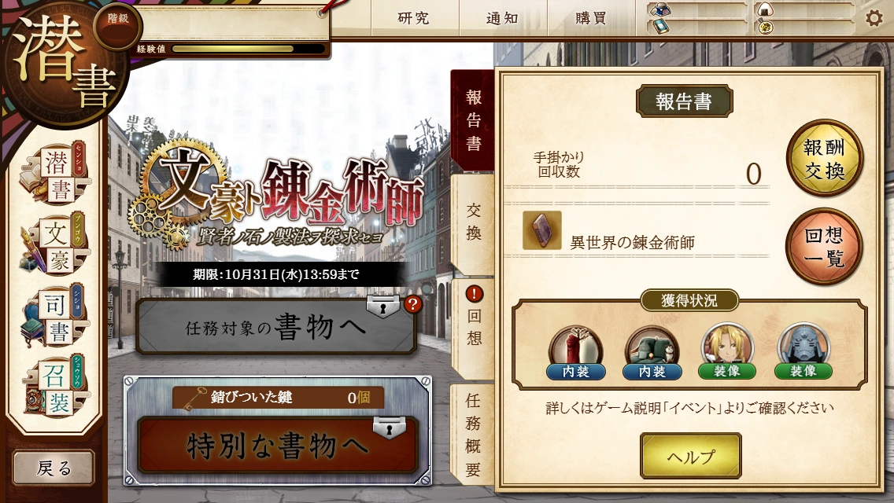
Task: Switch to the 交換 side tab
Action: [x=473, y=222]
